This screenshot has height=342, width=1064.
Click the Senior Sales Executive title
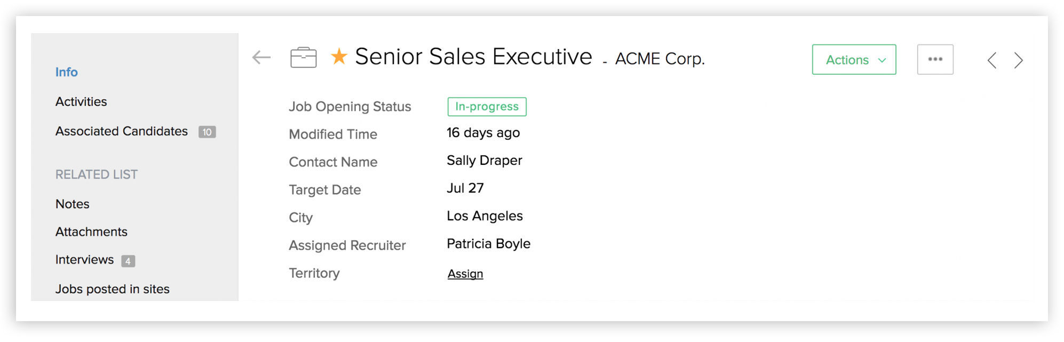pyautogui.click(x=473, y=57)
